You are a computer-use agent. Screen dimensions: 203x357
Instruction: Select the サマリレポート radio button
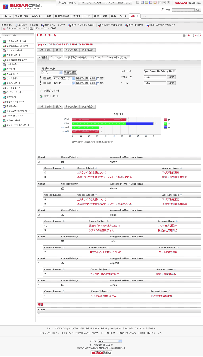tap(41, 96)
